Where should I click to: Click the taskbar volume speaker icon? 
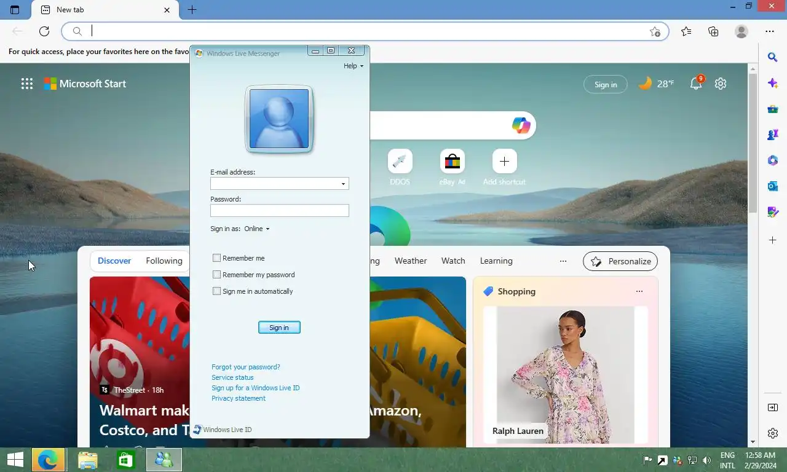point(707,460)
